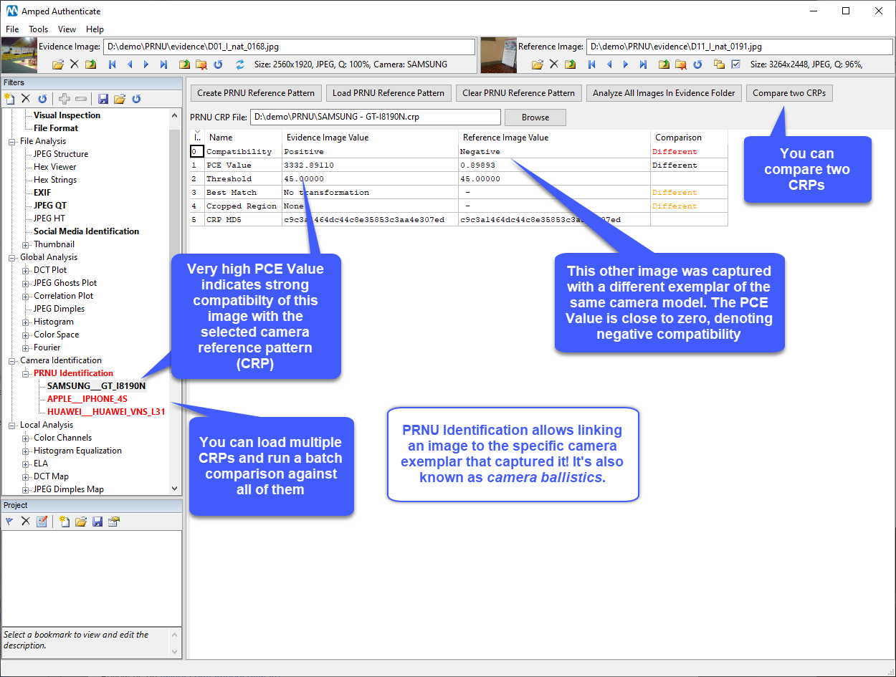This screenshot has height=677, width=896.
Task: Expand the DCT Plot tree node
Action: [x=26, y=270]
